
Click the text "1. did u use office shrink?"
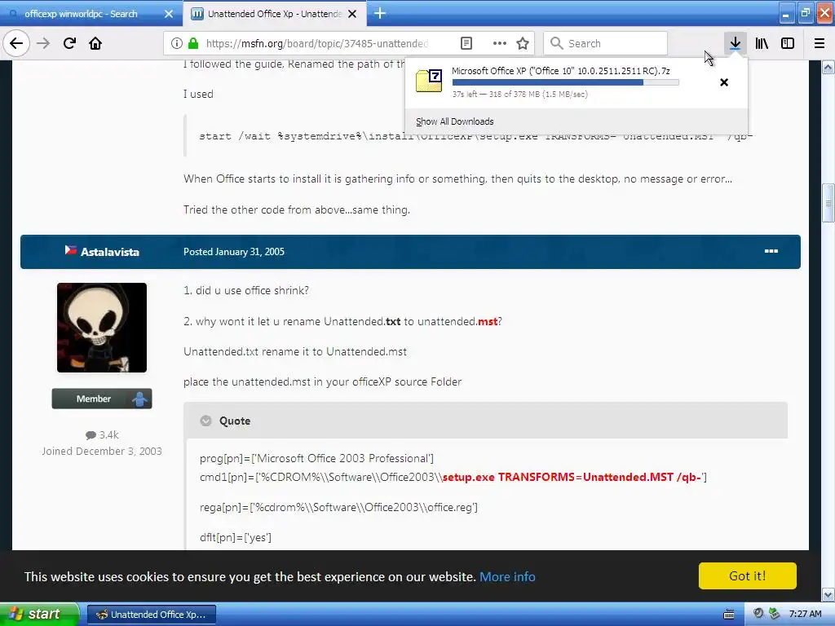click(246, 291)
